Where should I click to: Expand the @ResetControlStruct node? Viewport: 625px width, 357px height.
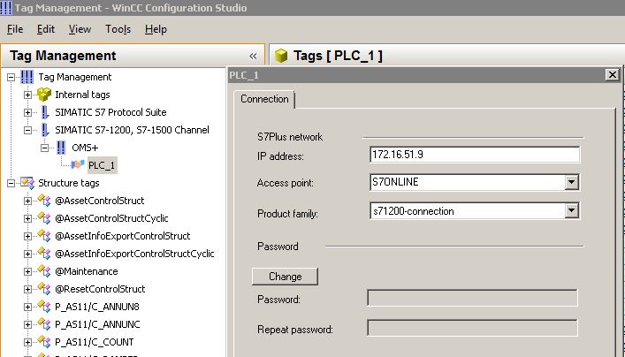pyautogui.click(x=27, y=289)
